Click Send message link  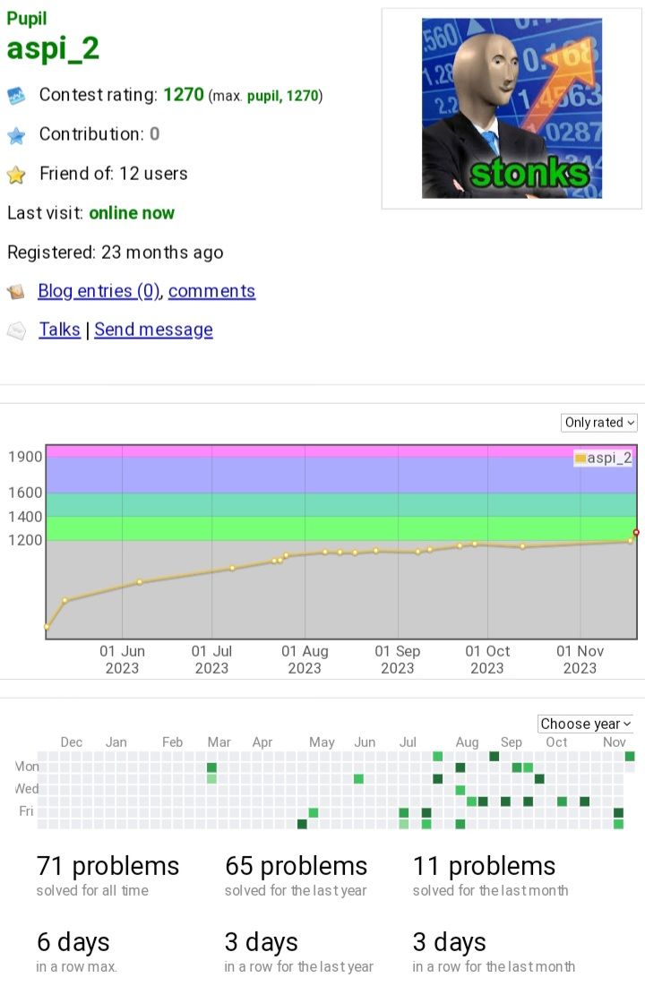coord(153,330)
